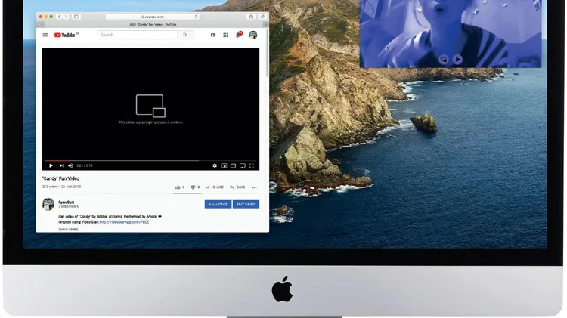Open the notifications bell

(x=238, y=35)
